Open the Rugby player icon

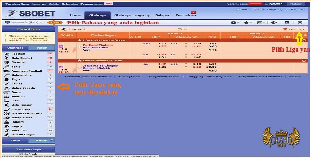[x=7, y=126]
